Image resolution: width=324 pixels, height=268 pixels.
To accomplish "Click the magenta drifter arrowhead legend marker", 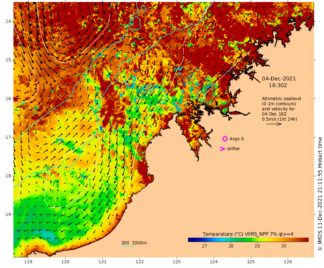I will [222, 149].
